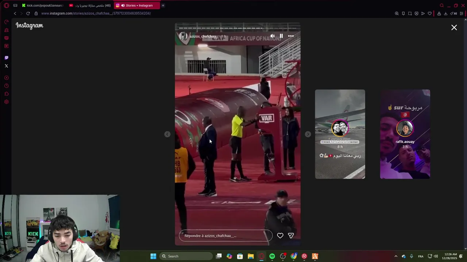Screen dimensions: 467x262
Task: Click the browser address bar URL
Action: tap(96, 13)
